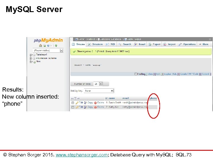Click the Insert tab icon

(x=135, y=44)
